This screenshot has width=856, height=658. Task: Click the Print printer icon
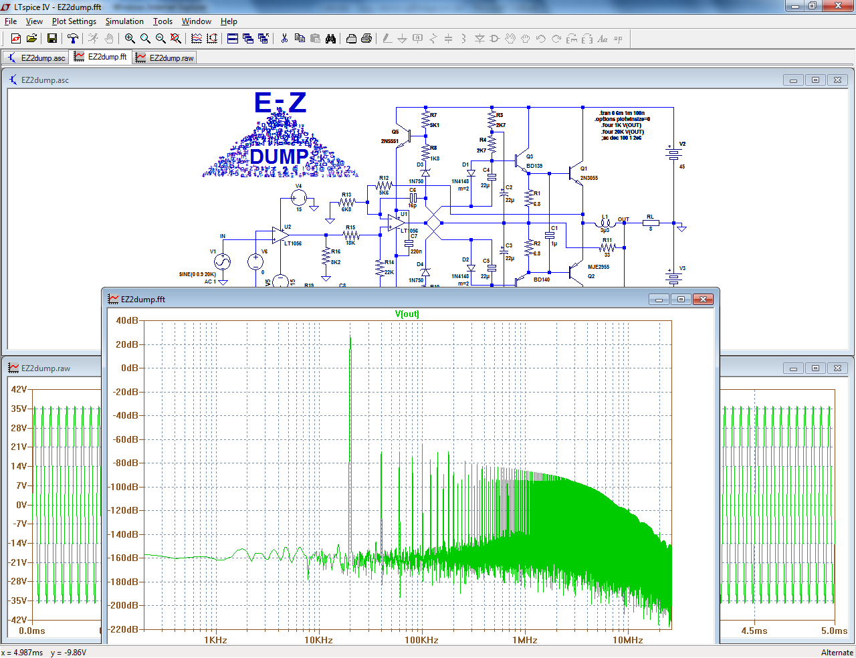tap(366, 39)
